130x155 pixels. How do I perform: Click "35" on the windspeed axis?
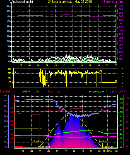(x=8, y=26)
